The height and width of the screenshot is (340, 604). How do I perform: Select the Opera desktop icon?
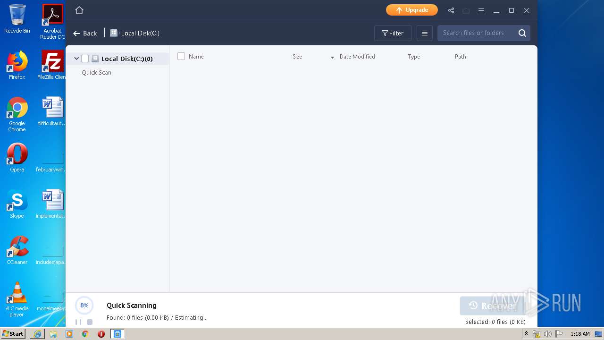[17, 158]
